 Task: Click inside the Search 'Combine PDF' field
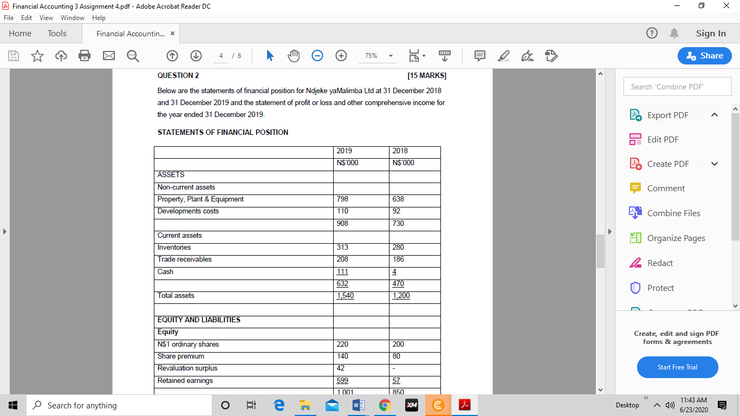(677, 86)
